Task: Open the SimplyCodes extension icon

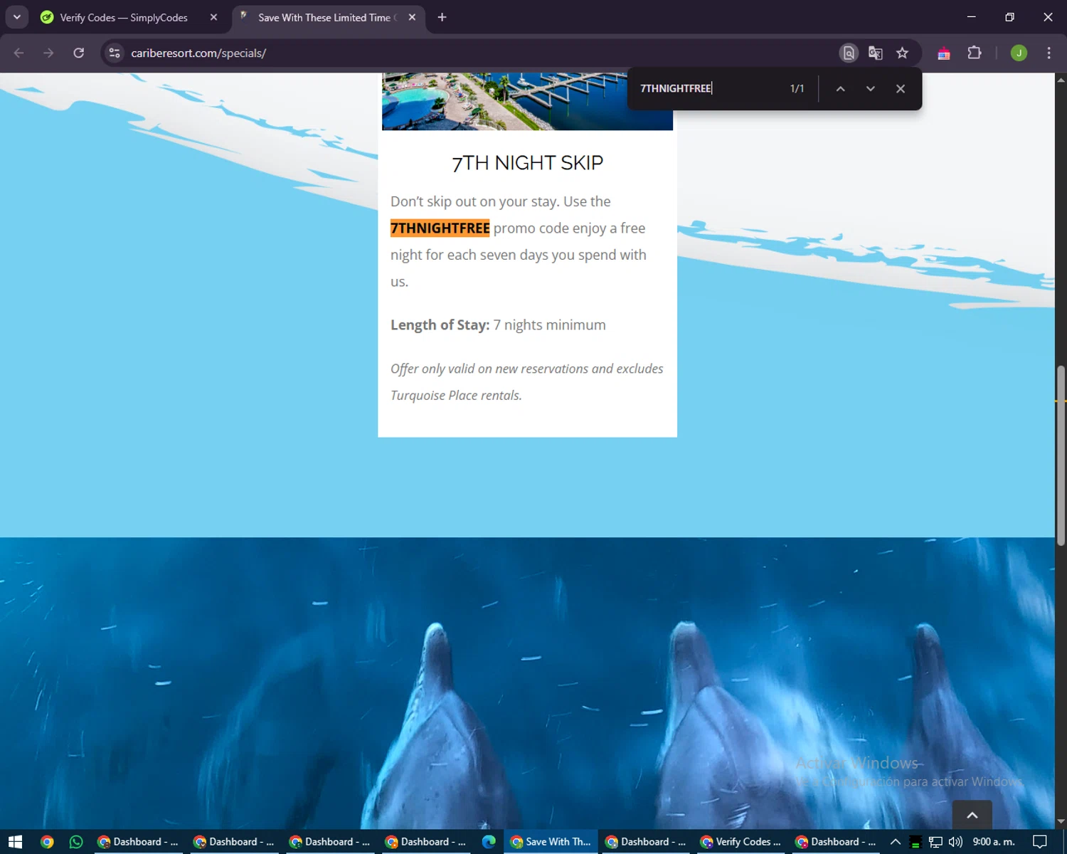Action: [944, 53]
